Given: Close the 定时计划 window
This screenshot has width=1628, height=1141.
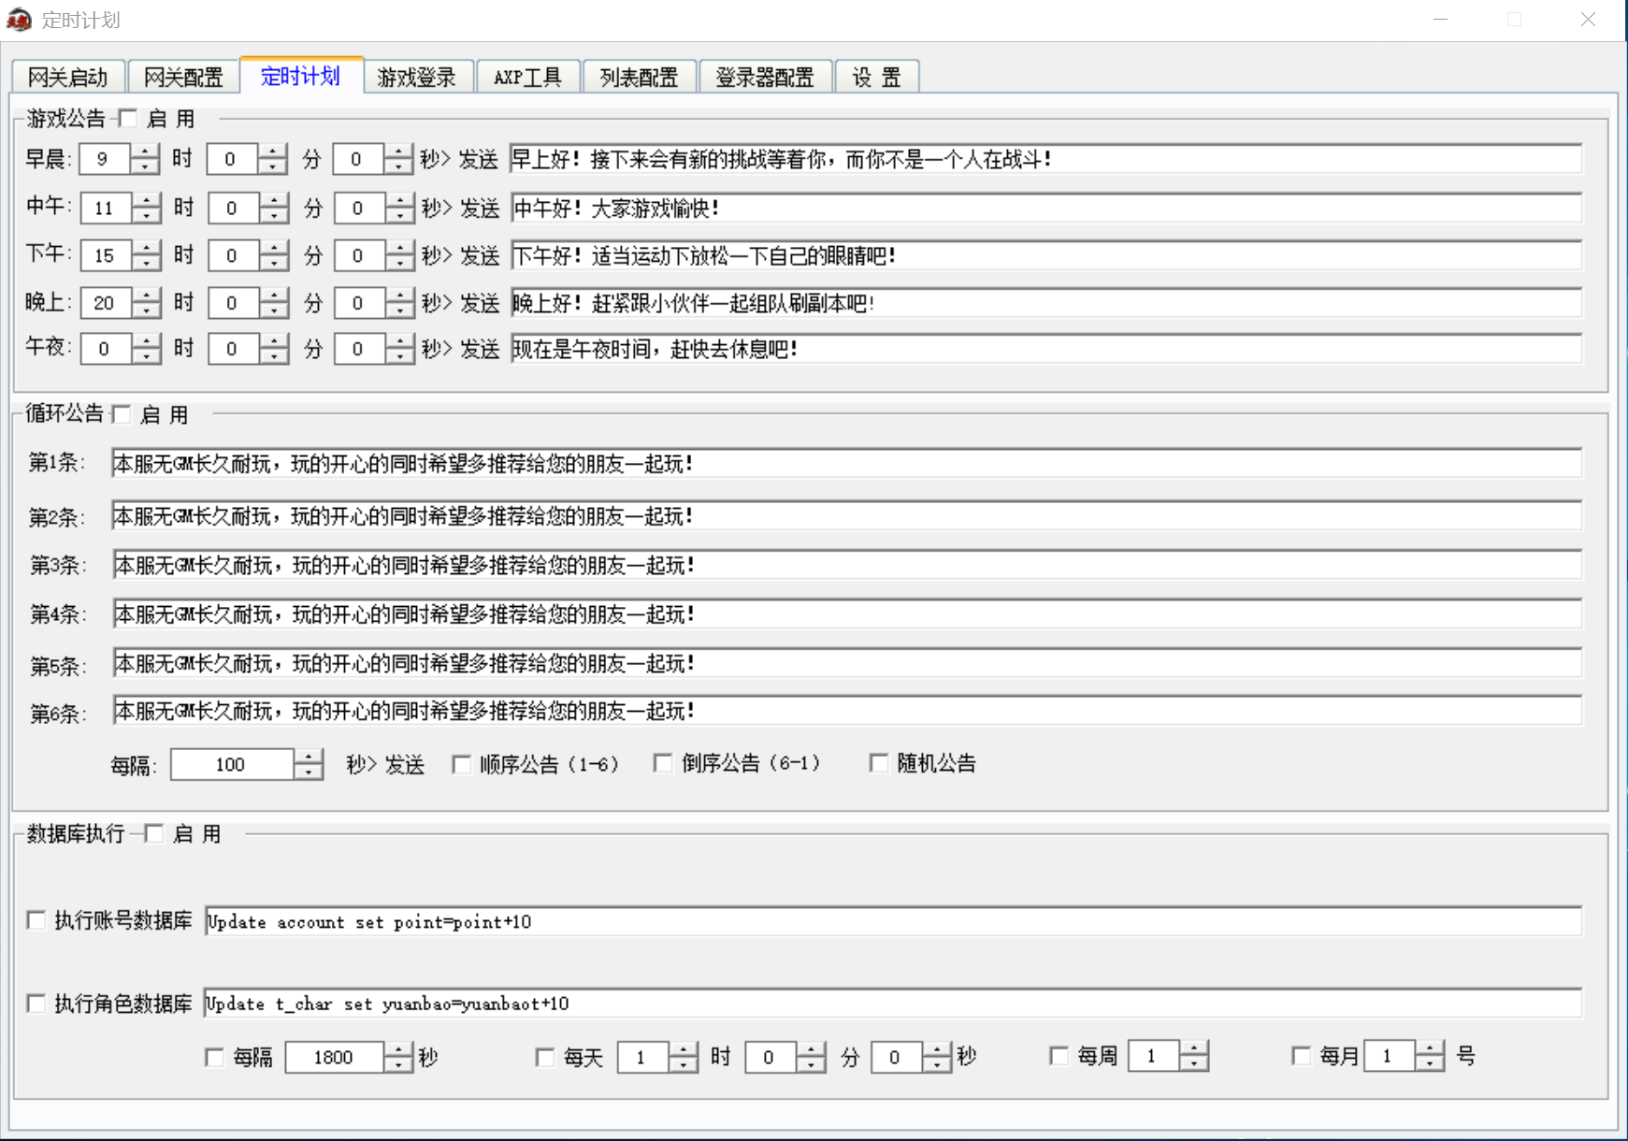Looking at the screenshot, I should [x=1588, y=20].
